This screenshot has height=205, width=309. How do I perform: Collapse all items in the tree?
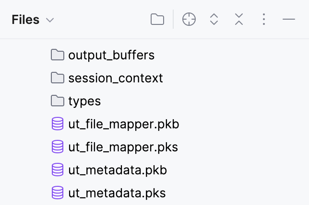[x=239, y=20]
